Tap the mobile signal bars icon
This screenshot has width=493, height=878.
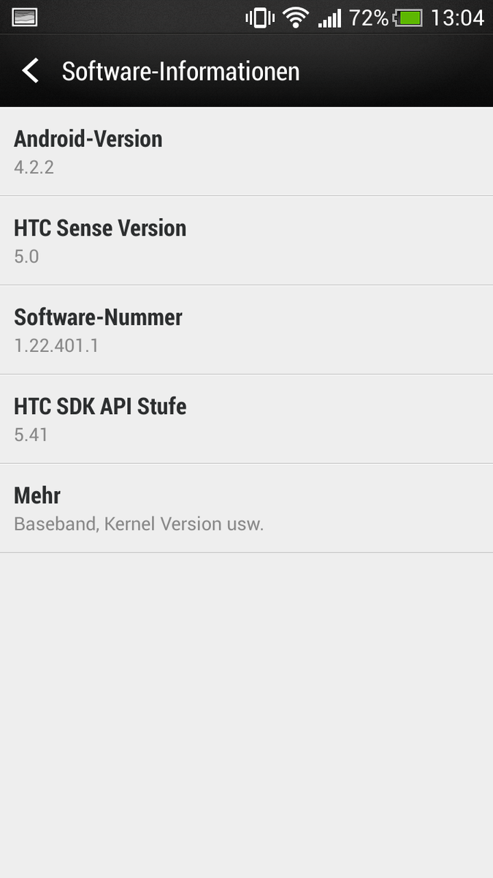point(329,18)
